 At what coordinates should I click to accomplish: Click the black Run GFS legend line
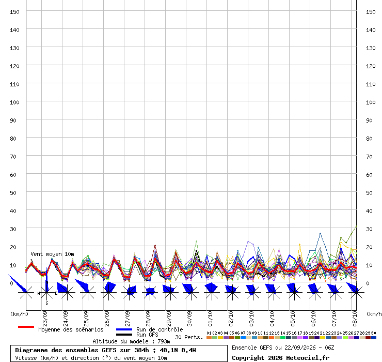coord(124,335)
